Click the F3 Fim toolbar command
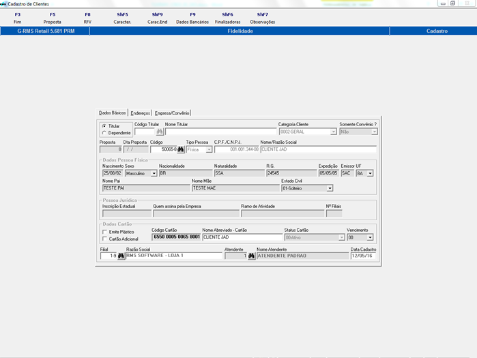The height and width of the screenshot is (358, 477). [17, 18]
